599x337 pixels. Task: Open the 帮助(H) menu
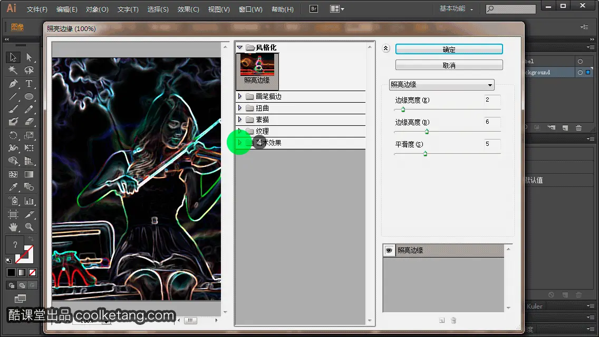click(x=283, y=9)
